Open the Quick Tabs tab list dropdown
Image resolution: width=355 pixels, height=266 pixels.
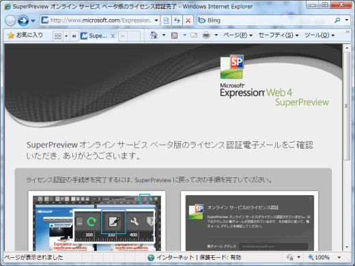[x=66, y=36]
